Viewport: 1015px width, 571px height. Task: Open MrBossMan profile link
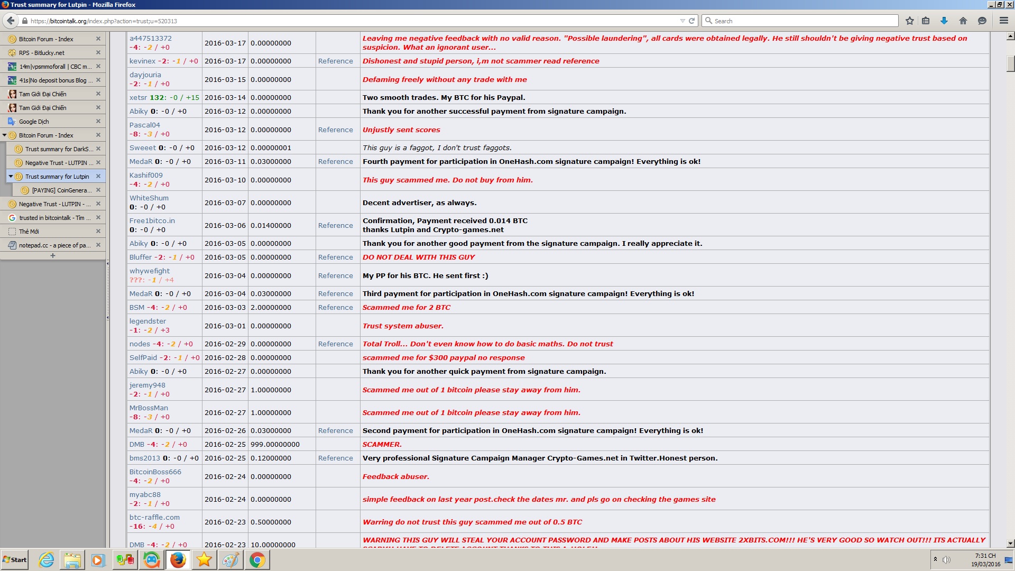tap(149, 408)
